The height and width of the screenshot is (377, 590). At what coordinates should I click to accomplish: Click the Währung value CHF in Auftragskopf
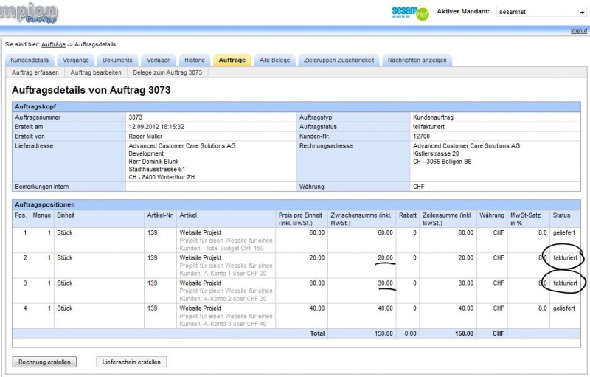pos(418,187)
